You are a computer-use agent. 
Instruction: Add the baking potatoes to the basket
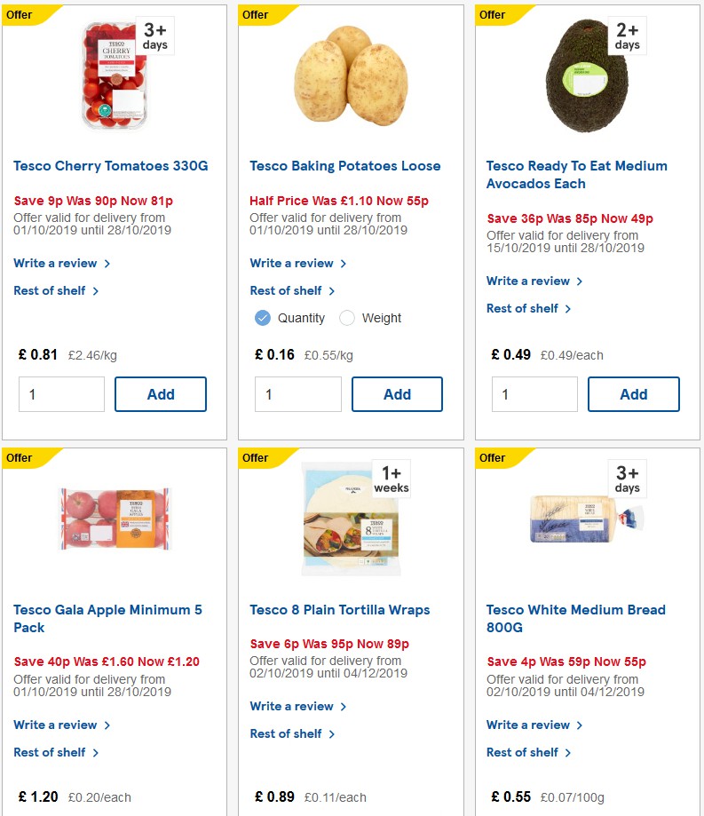coord(397,394)
